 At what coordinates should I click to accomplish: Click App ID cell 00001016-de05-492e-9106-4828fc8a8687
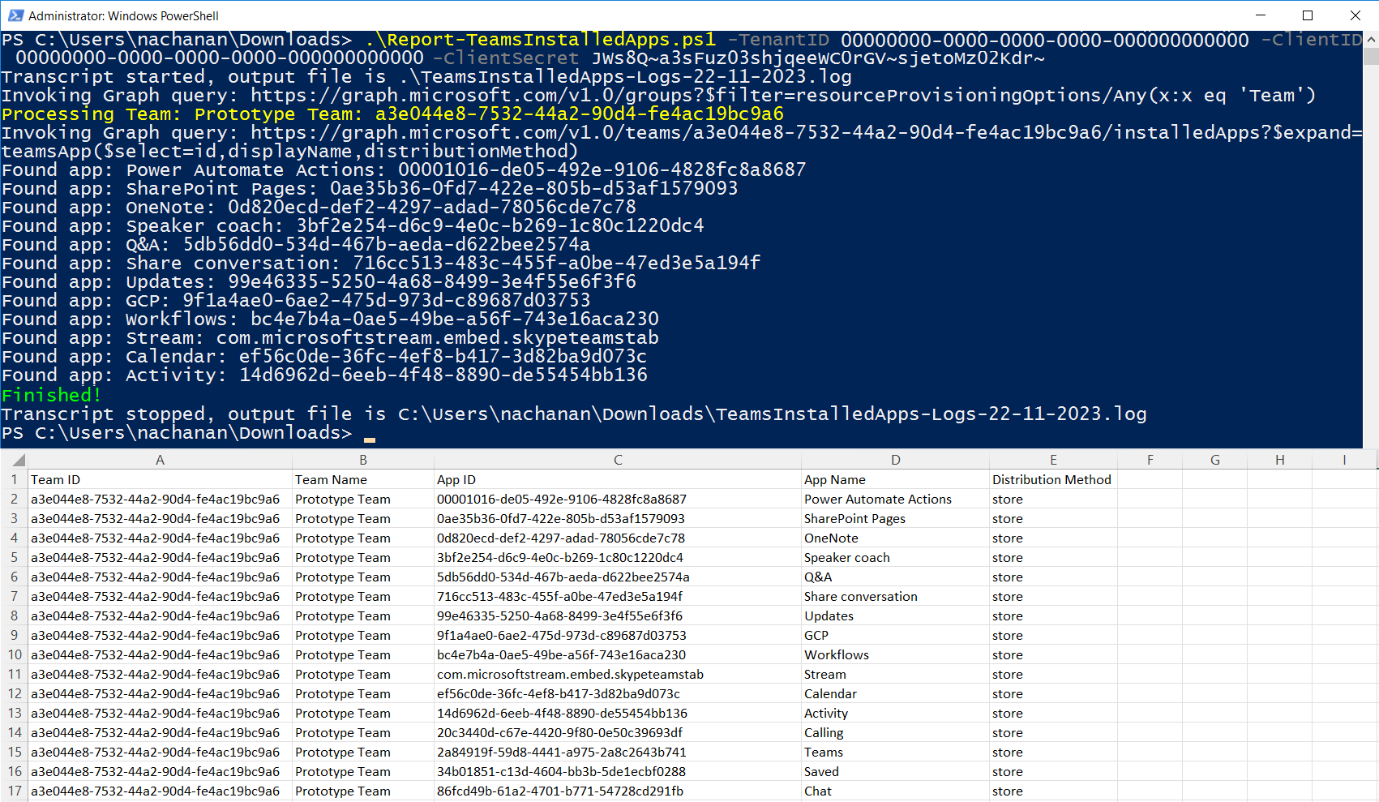pos(618,499)
